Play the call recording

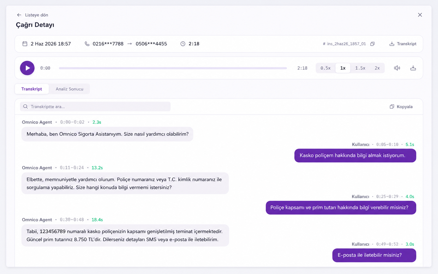coord(27,68)
